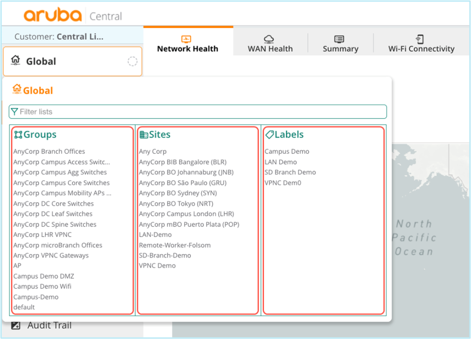Switch to the WAN Health tab
471x339 pixels.
(x=270, y=44)
